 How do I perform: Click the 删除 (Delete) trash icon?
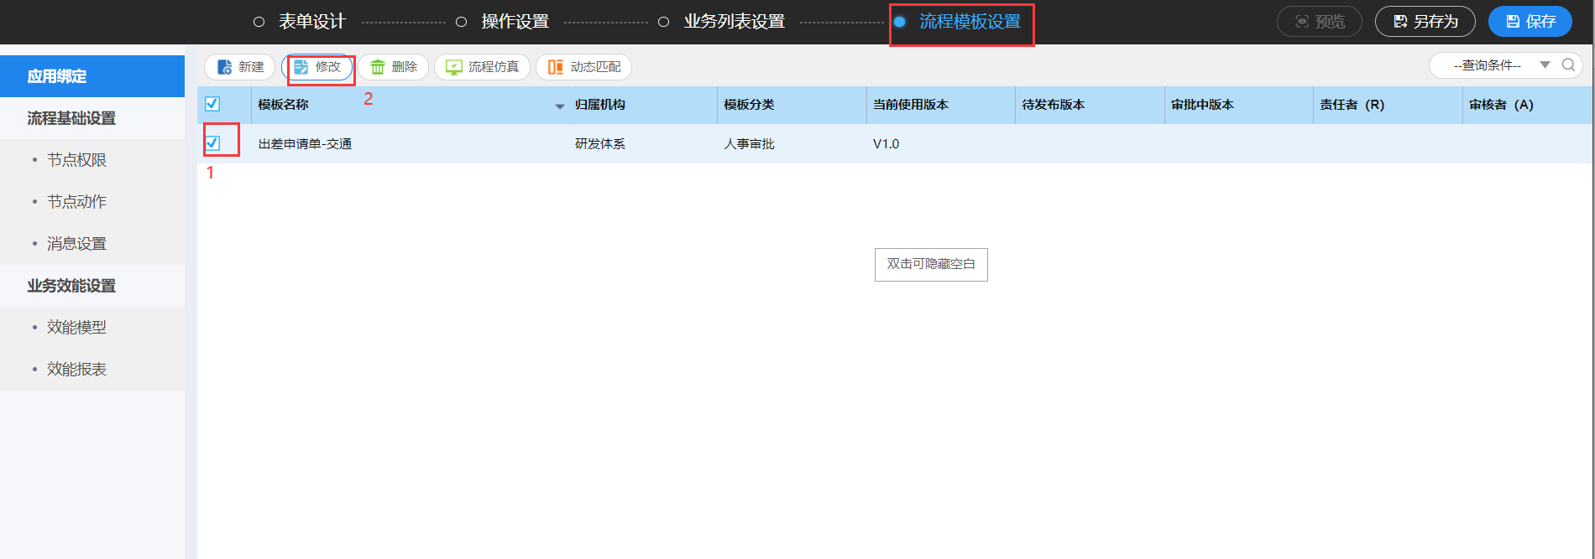click(x=378, y=67)
